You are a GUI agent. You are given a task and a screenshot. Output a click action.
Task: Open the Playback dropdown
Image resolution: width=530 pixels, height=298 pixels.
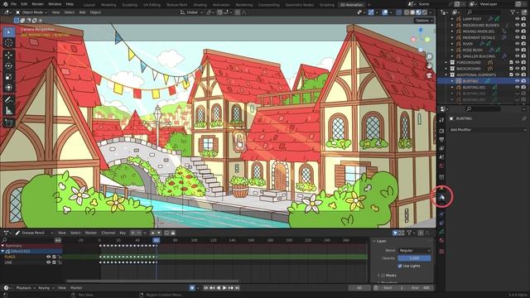(26, 288)
